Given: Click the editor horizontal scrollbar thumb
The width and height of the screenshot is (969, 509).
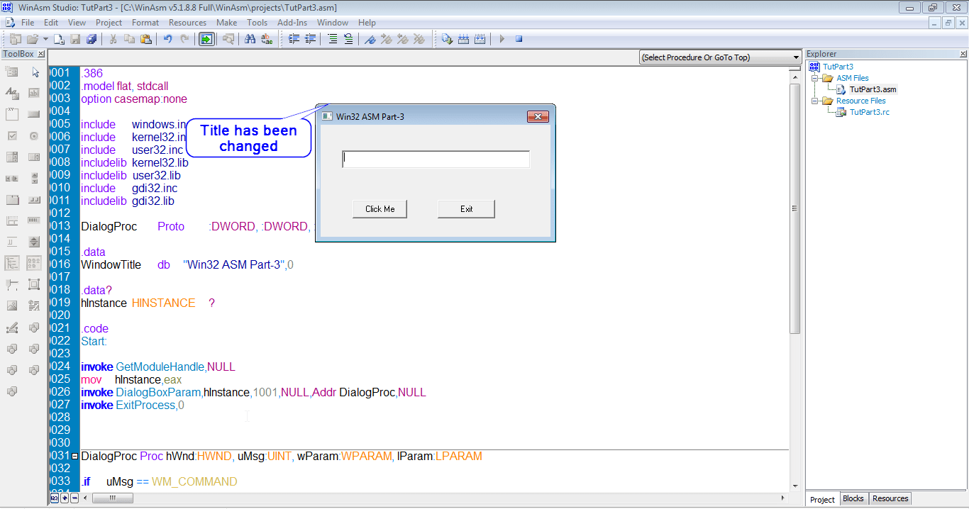Looking at the screenshot, I should pyautogui.click(x=112, y=498).
